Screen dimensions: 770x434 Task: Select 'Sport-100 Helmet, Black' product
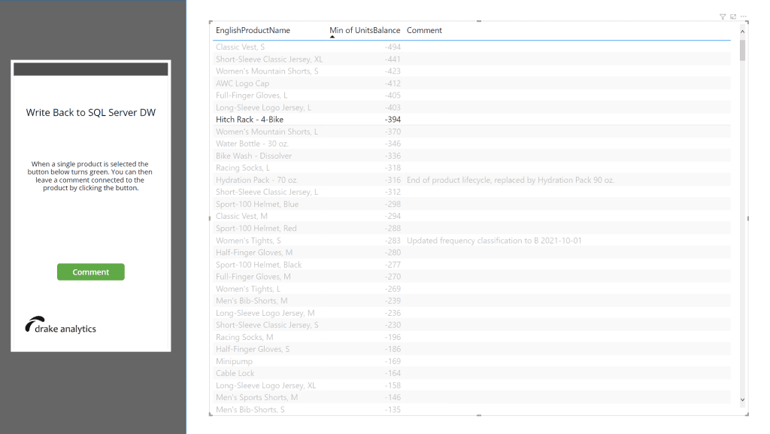pos(259,265)
